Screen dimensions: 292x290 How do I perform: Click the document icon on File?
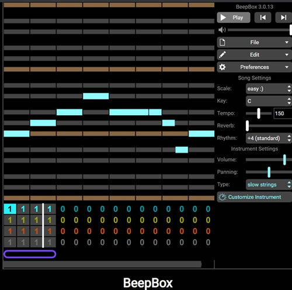[223, 42]
